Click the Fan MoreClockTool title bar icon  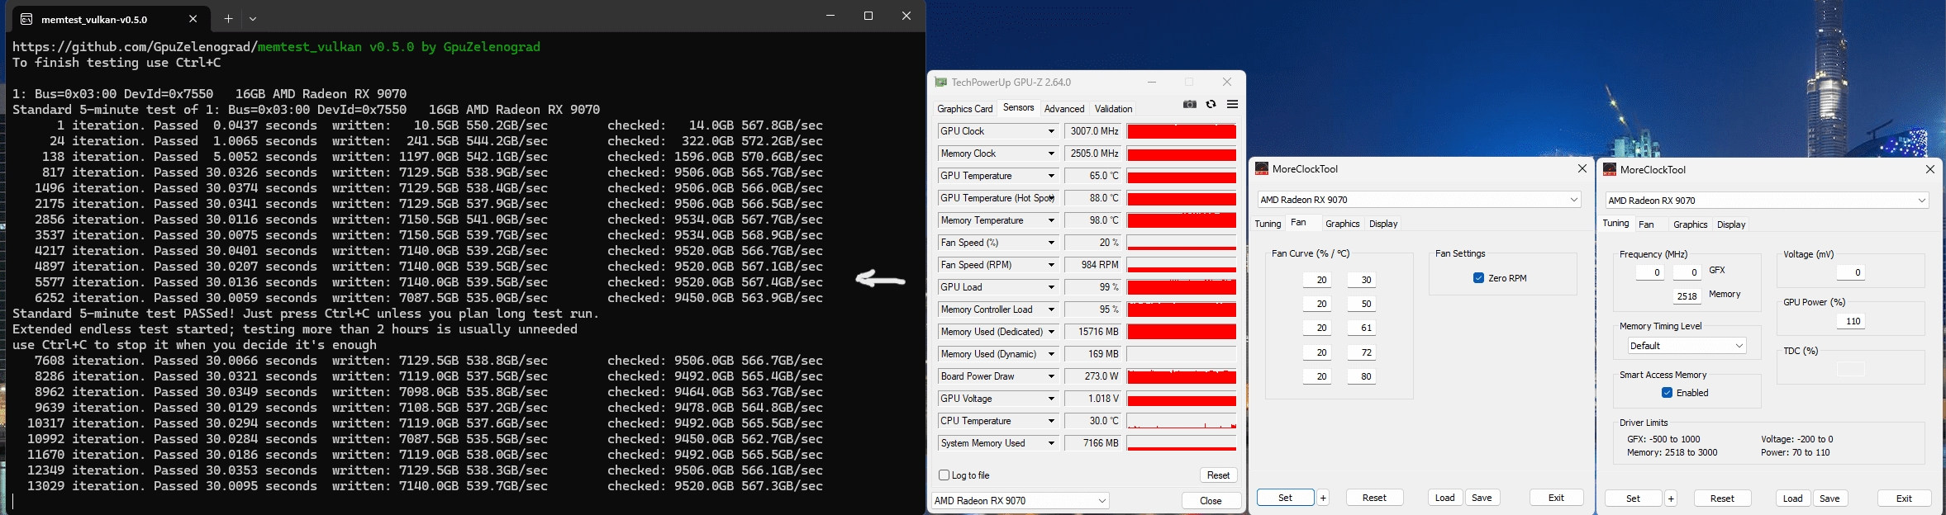(x=1262, y=168)
